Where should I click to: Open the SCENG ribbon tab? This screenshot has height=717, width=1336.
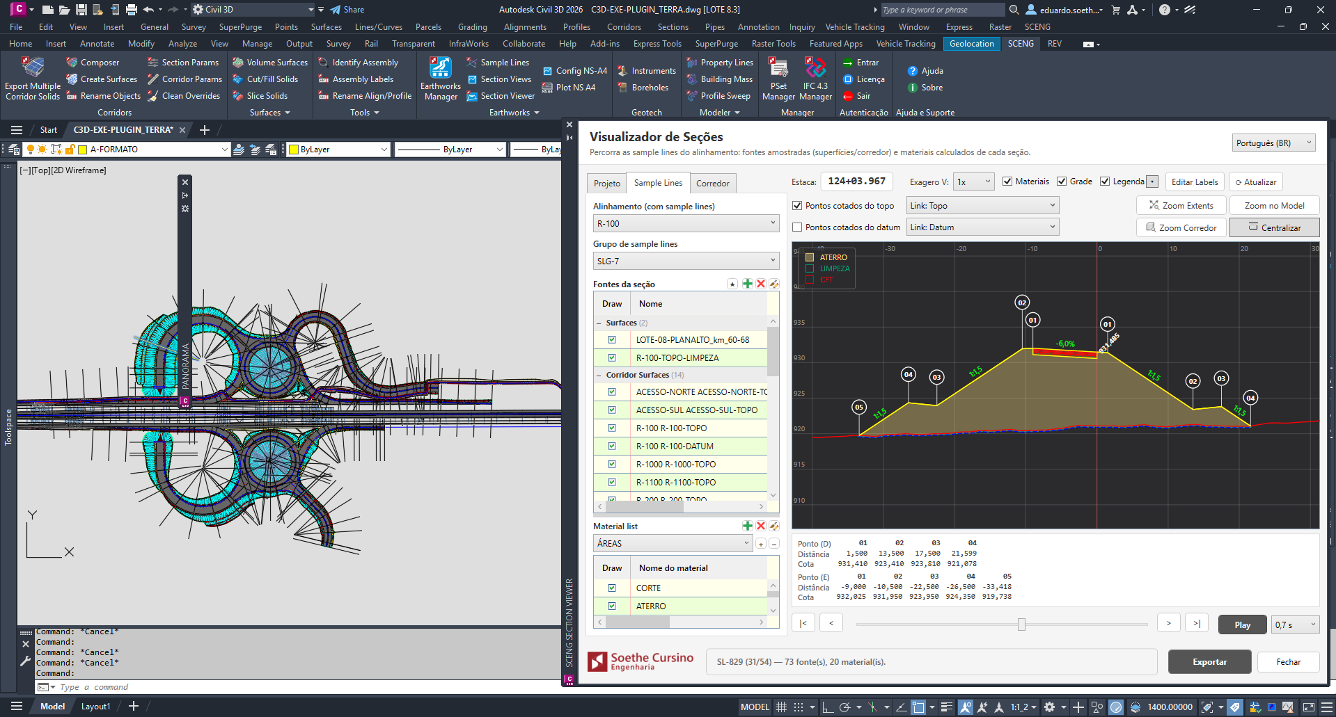click(x=1021, y=44)
